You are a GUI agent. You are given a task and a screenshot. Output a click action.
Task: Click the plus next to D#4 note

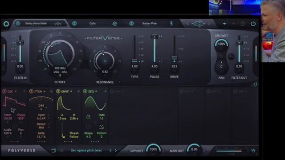tap(46, 108)
